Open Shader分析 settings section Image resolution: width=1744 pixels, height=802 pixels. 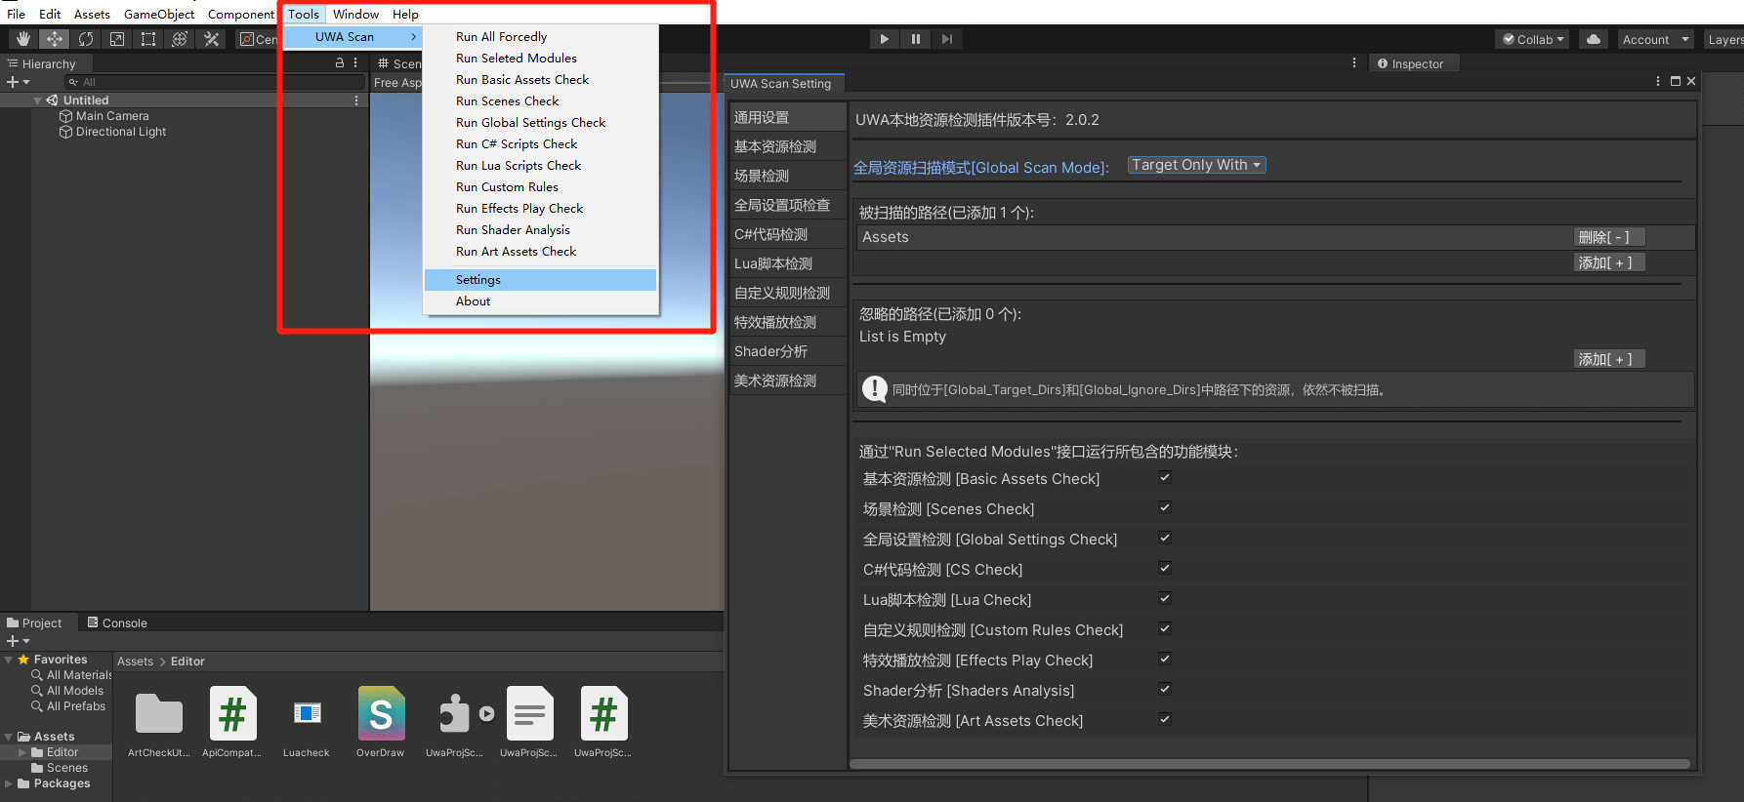[771, 351]
